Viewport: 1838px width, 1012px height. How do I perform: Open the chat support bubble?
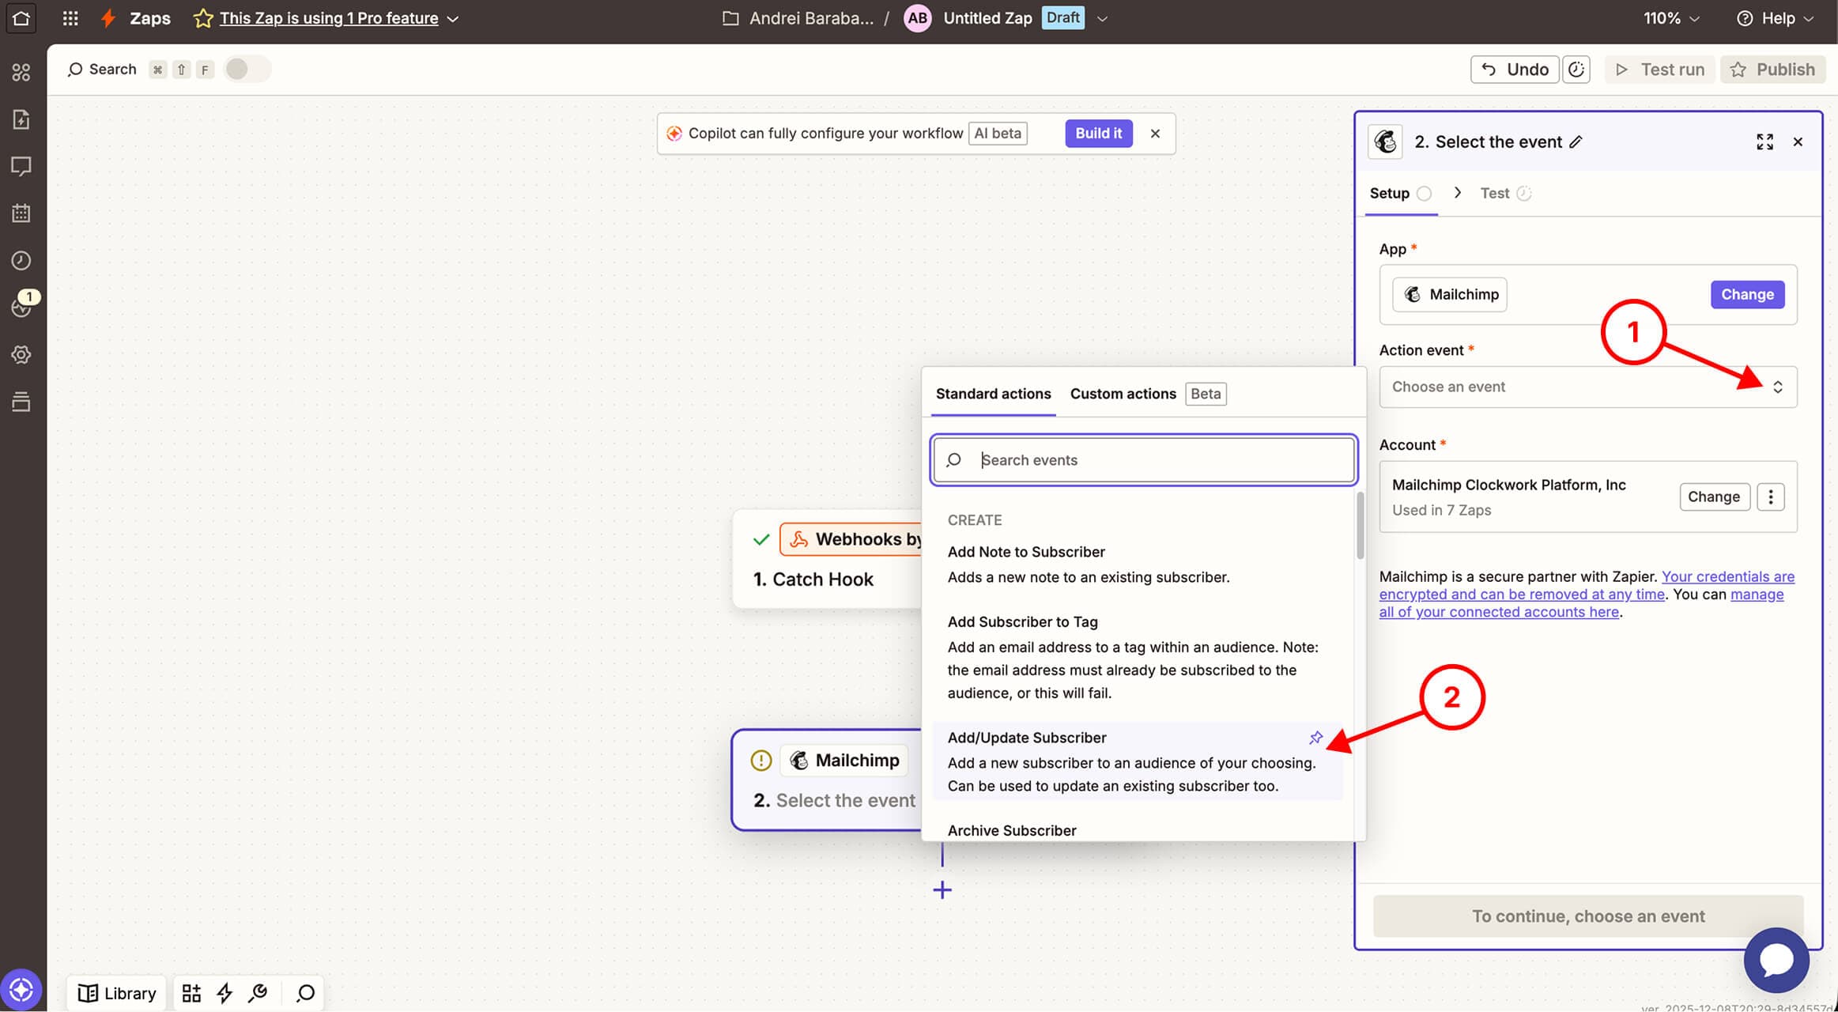pos(1776,960)
